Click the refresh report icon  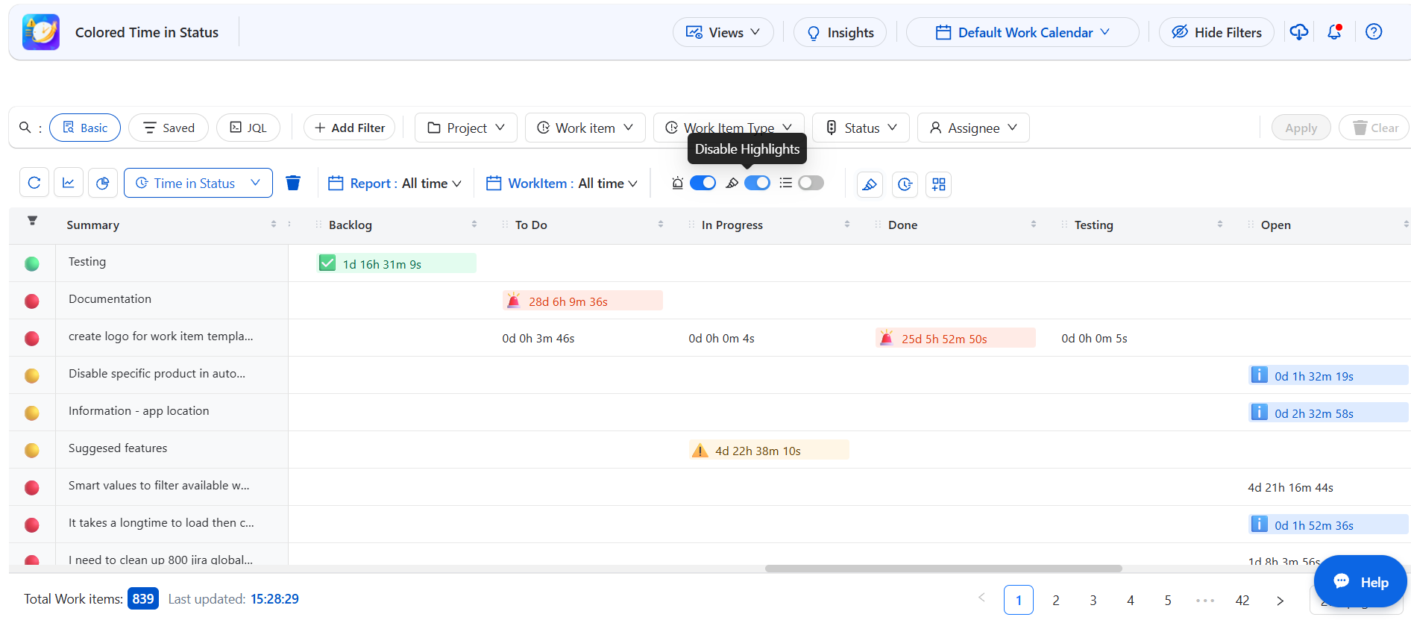34,183
